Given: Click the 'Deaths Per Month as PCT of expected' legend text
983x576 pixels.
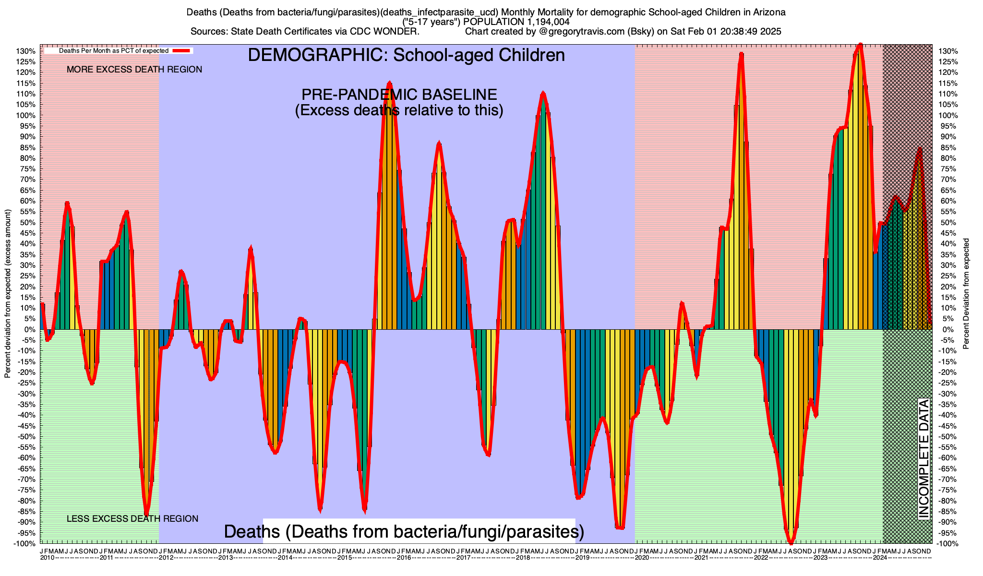Looking at the screenshot, I should 113,50.
